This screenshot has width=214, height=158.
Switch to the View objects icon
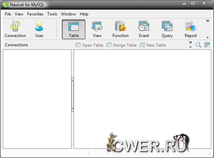click(x=97, y=29)
